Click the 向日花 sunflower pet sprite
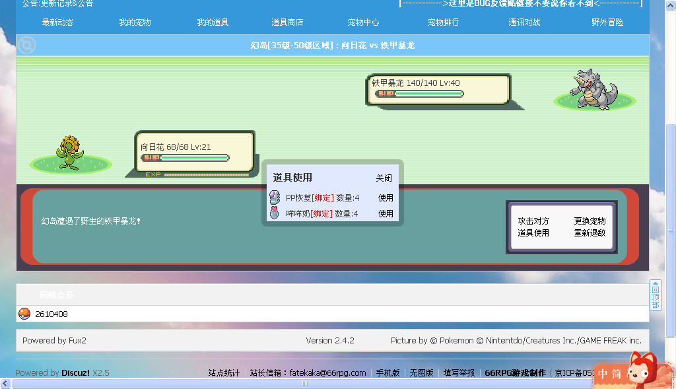Viewport: 676px width, 389px height. (70, 153)
